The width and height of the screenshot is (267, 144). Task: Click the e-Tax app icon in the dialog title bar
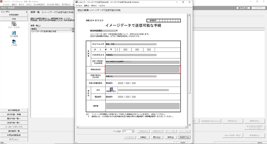point(77,2)
